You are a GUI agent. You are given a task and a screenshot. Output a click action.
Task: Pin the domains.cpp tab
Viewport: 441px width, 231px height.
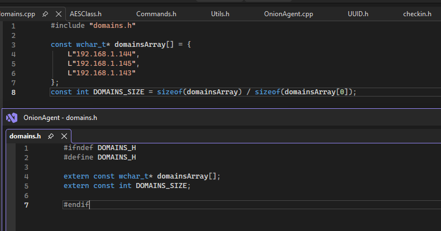[x=45, y=14]
